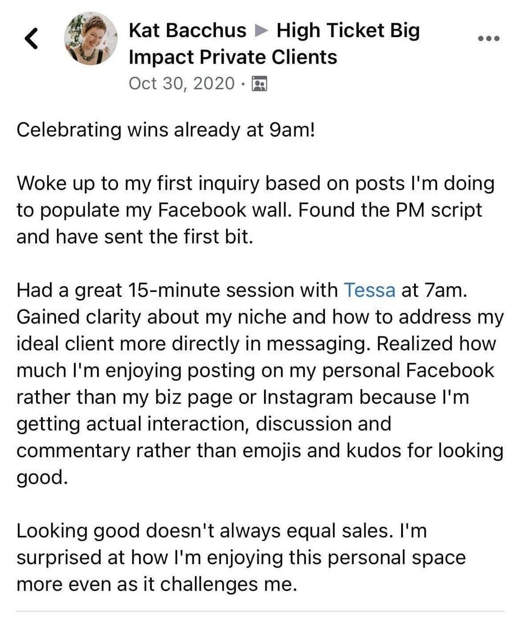Click the 'Gained clarity about my niche' line
The image size is (521, 618).
[x=260, y=317]
